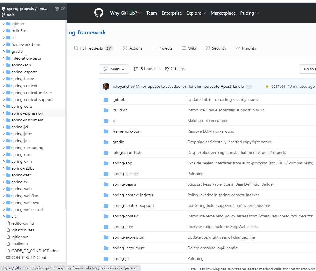The height and width of the screenshot is (271, 316).
Task: Pin the Octotree sidebar
Action: [x=63, y=8]
